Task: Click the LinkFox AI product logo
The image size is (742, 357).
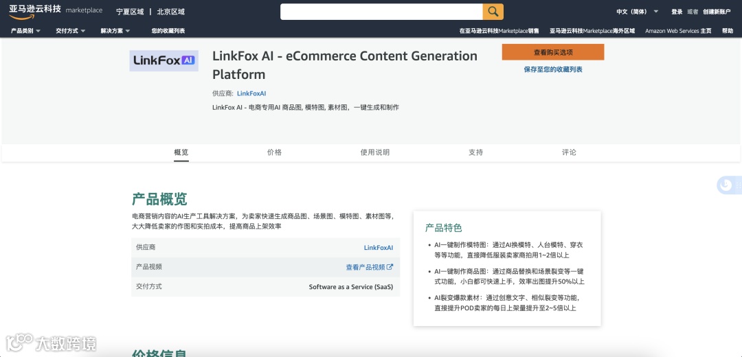Action: pyautogui.click(x=164, y=60)
